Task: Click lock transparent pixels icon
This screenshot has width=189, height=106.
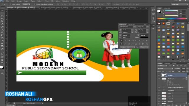Action: pos(163,72)
